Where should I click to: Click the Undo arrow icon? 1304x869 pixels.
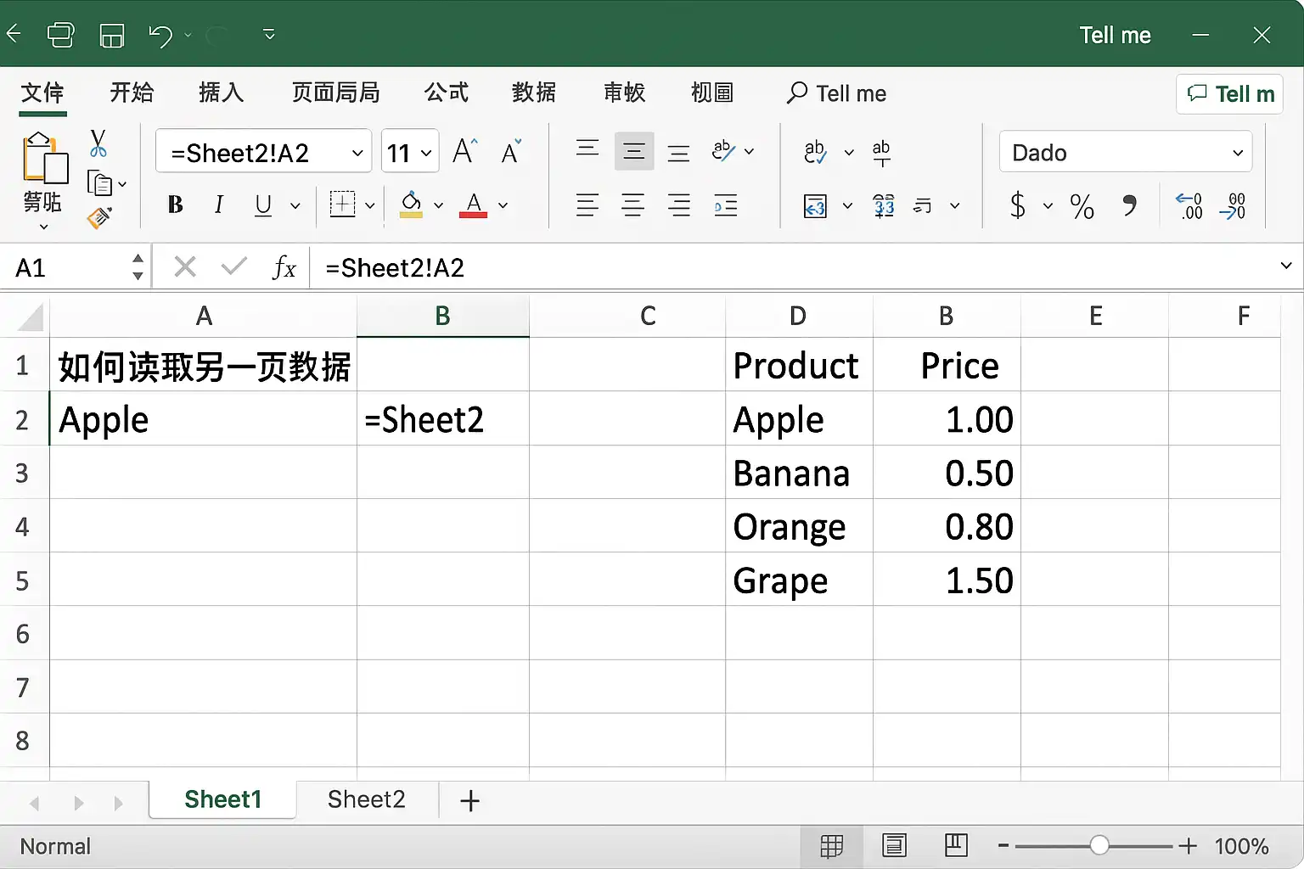click(160, 35)
